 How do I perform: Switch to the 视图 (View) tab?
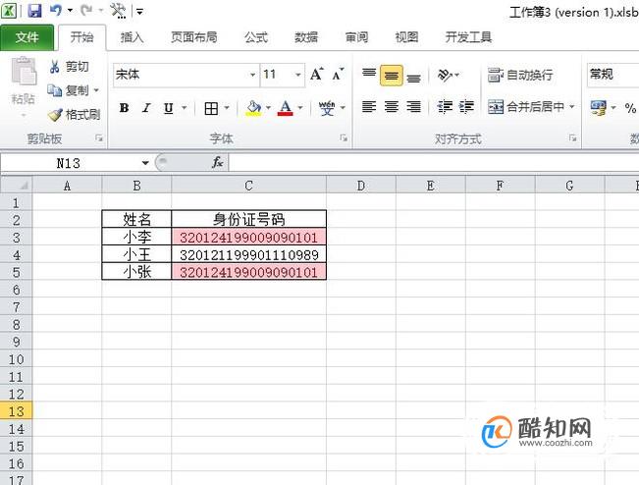(x=406, y=37)
